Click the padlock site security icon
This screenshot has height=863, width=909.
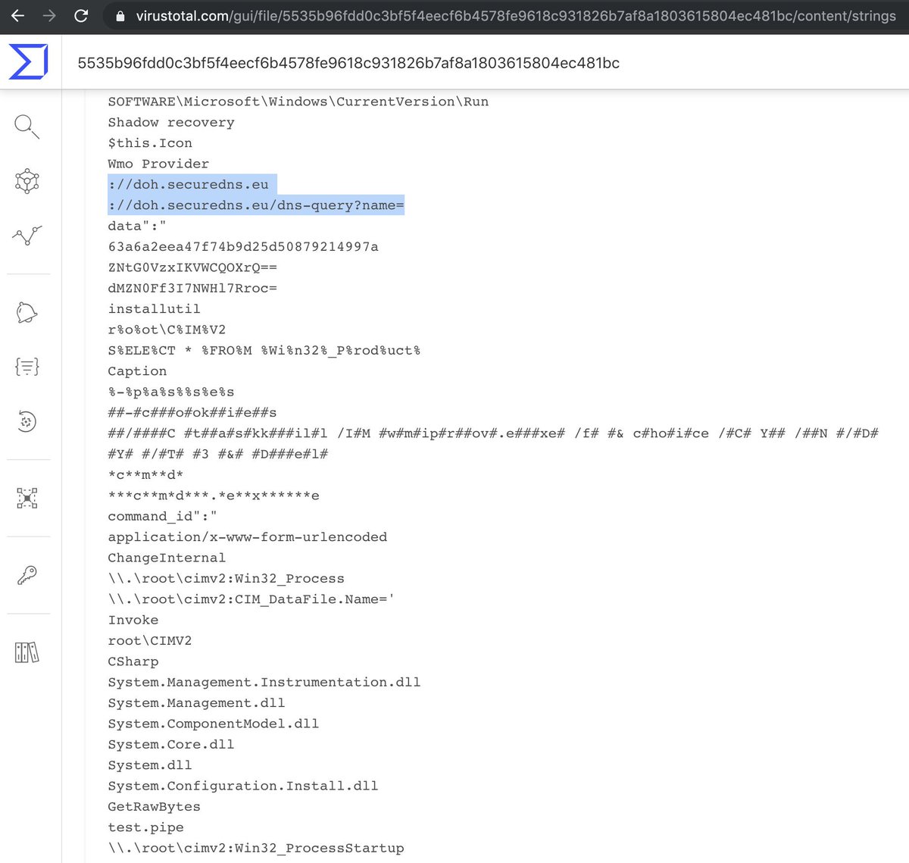click(120, 16)
